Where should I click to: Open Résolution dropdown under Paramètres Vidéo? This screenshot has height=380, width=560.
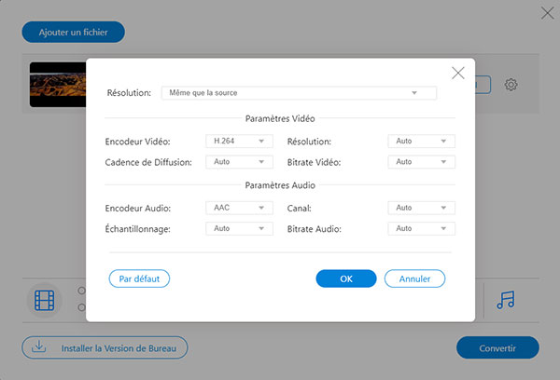[421, 142]
